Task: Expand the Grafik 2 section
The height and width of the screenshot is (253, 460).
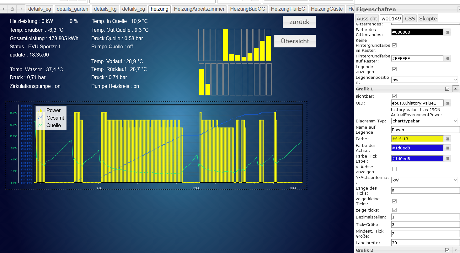Action: pyautogui.click(x=456, y=250)
